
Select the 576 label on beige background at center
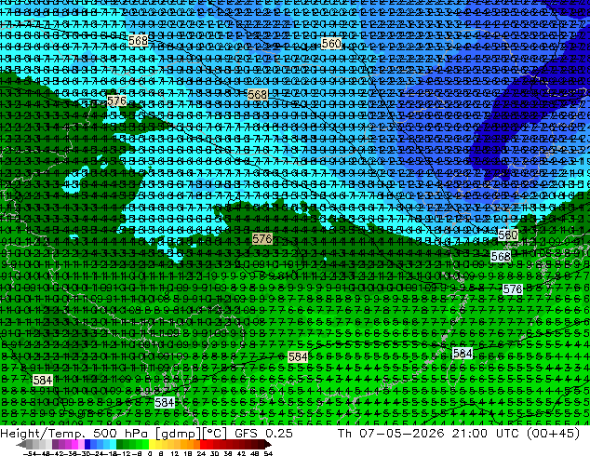click(261, 238)
